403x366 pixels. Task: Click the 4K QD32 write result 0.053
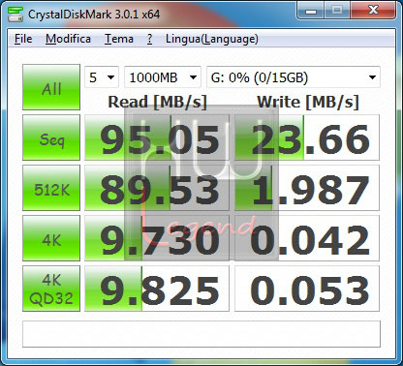[307, 289]
